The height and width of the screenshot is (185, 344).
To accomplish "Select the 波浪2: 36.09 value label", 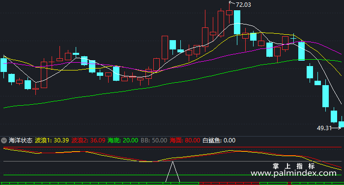I will pyautogui.click(x=88, y=140).
